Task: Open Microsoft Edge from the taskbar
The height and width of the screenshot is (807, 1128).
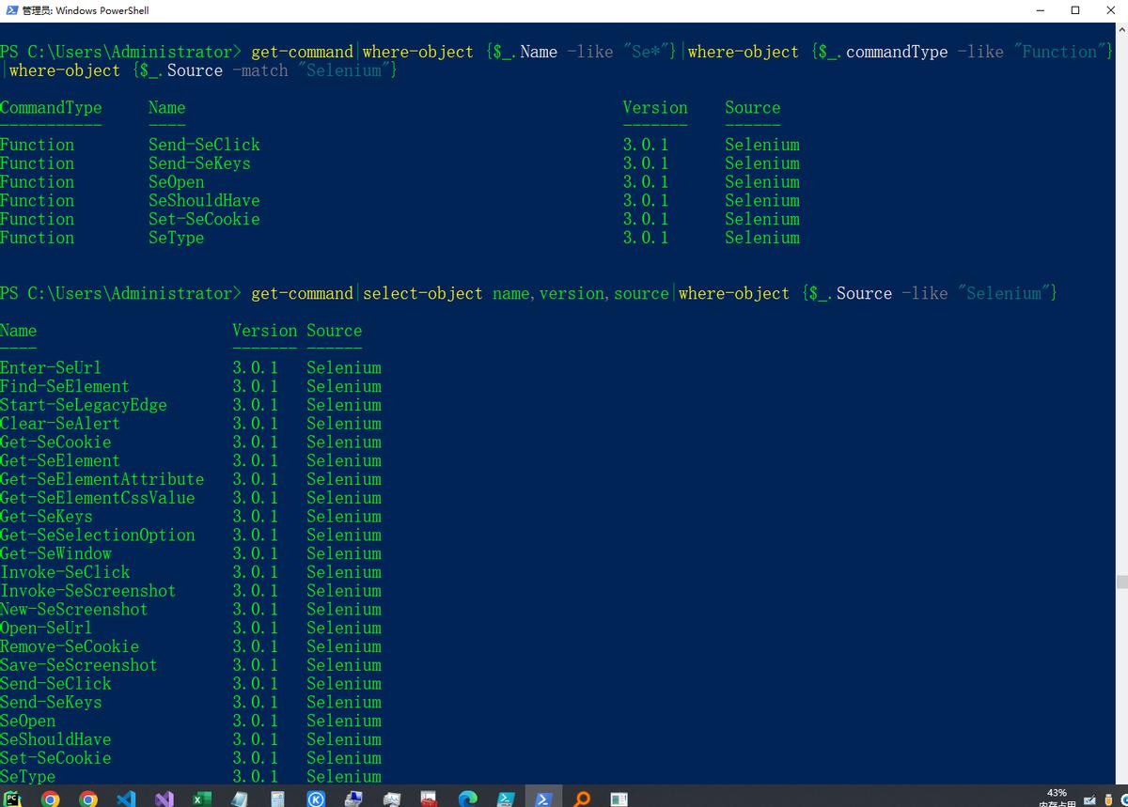Action: [x=467, y=799]
